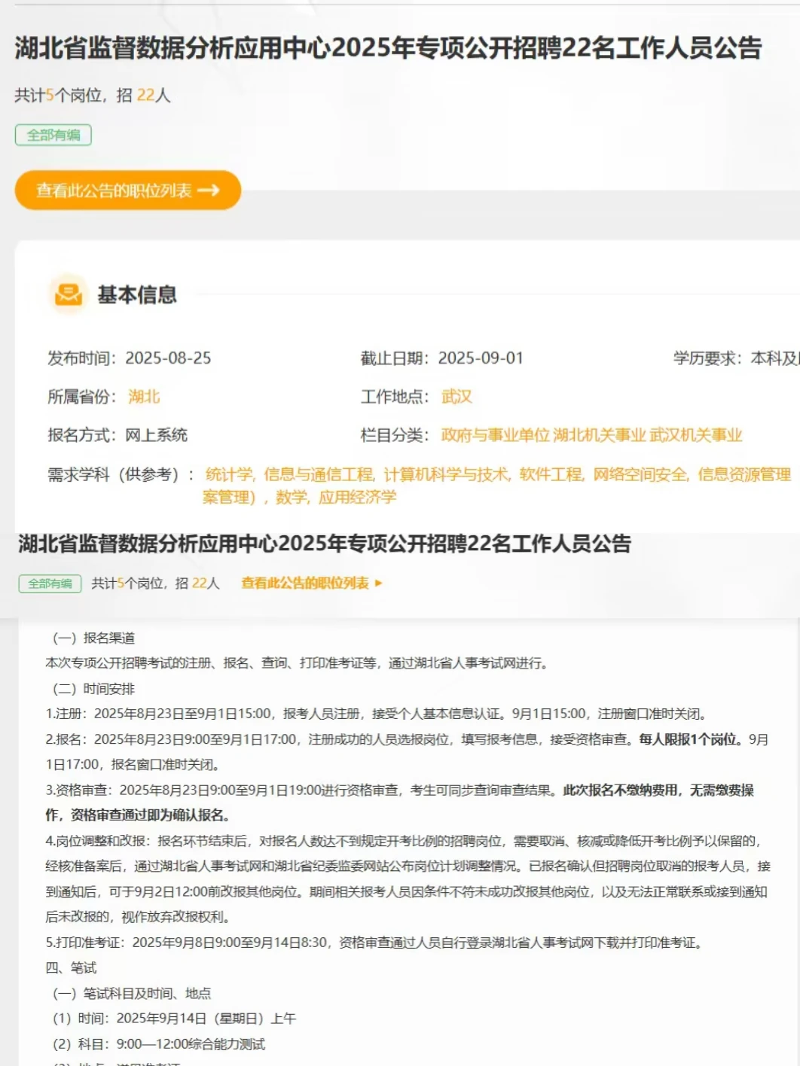Select the 统计学 subject link

point(230,474)
